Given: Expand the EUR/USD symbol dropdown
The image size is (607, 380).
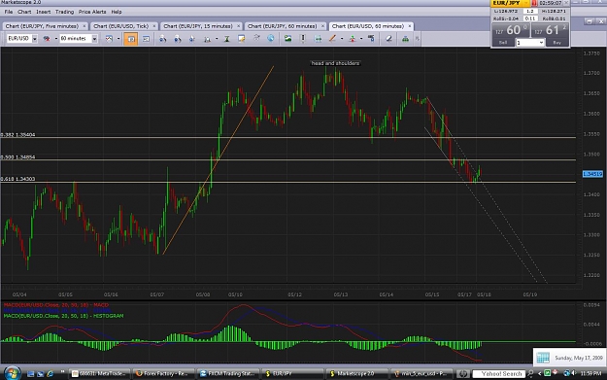Looking at the screenshot, I should pos(34,39).
